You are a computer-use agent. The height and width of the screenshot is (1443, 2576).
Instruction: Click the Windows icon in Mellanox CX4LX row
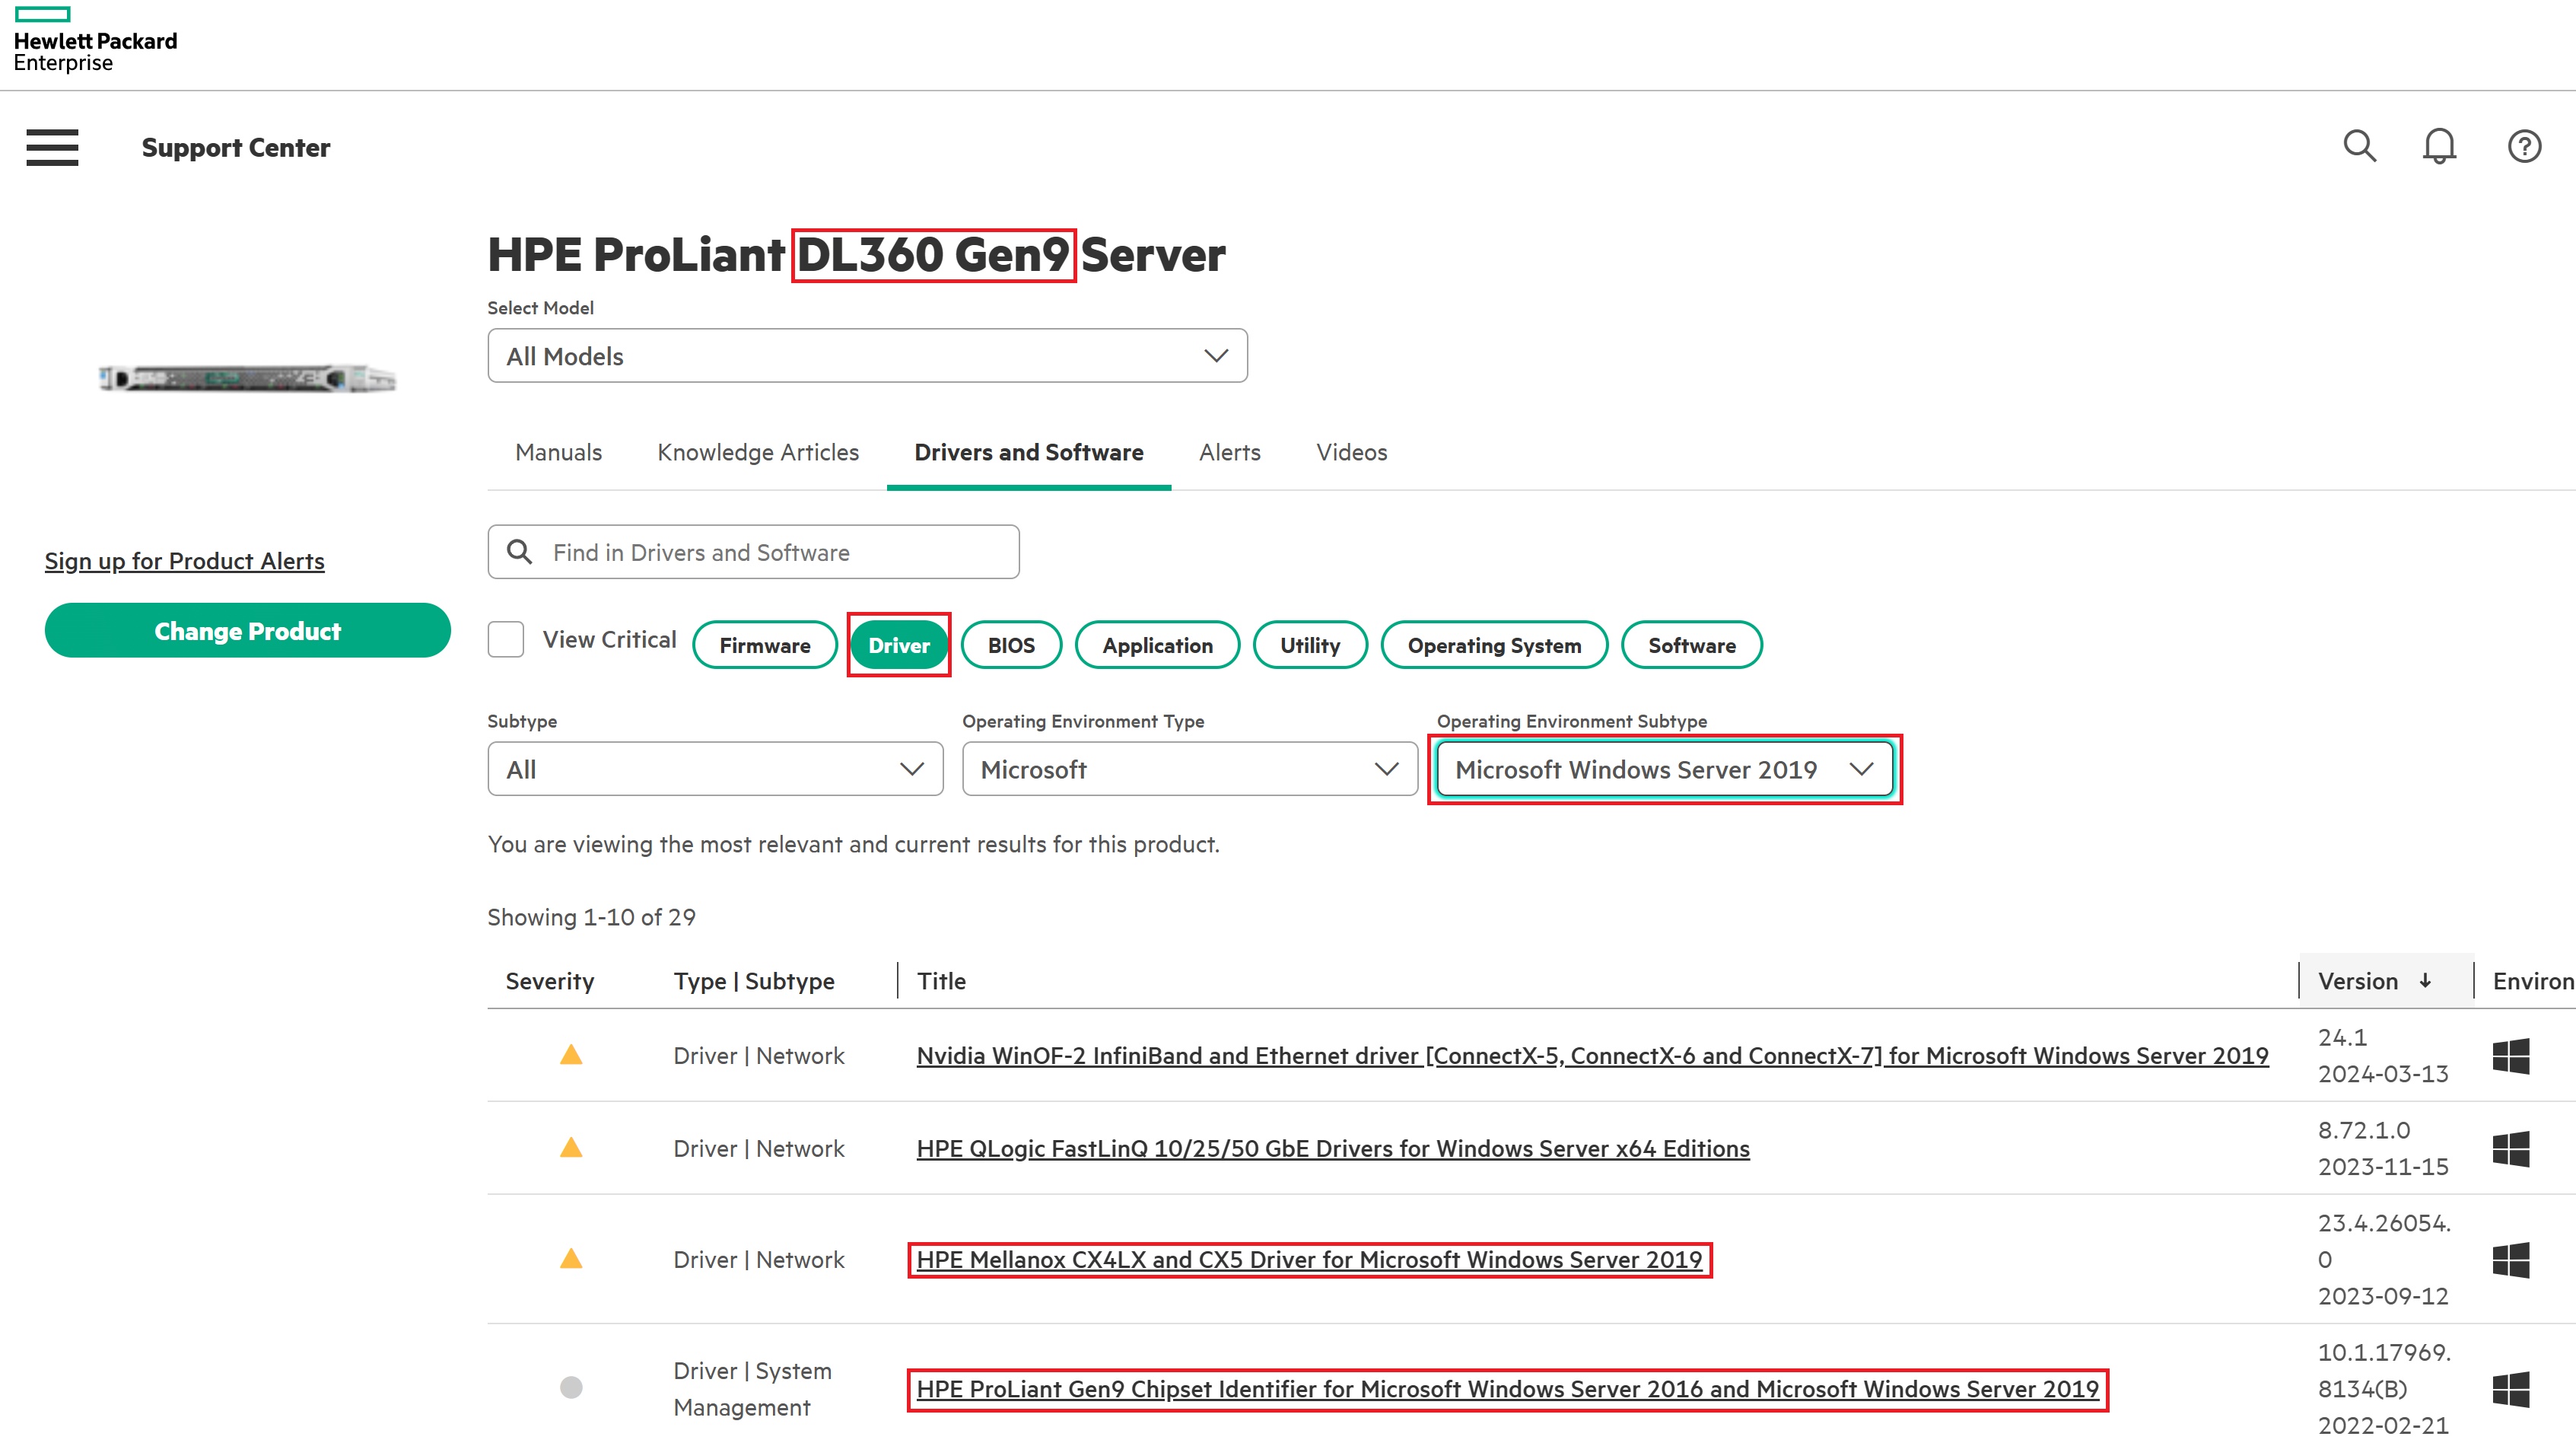tap(2510, 1260)
